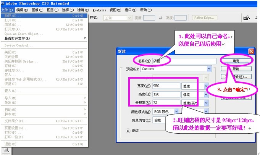260x155 pixels.
Task: Click the 名称(N) field containing 店招
Action: [x=184, y=61]
